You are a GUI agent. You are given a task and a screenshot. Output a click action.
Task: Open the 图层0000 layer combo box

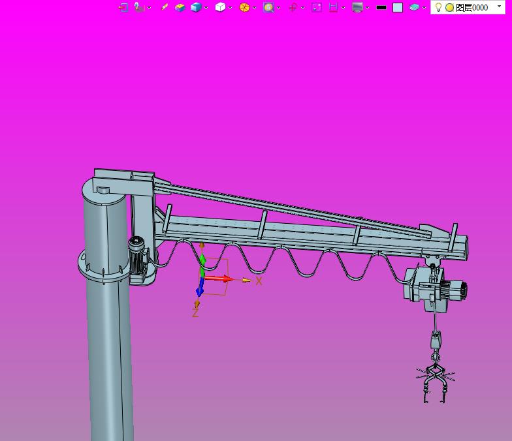(x=468, y=7)
